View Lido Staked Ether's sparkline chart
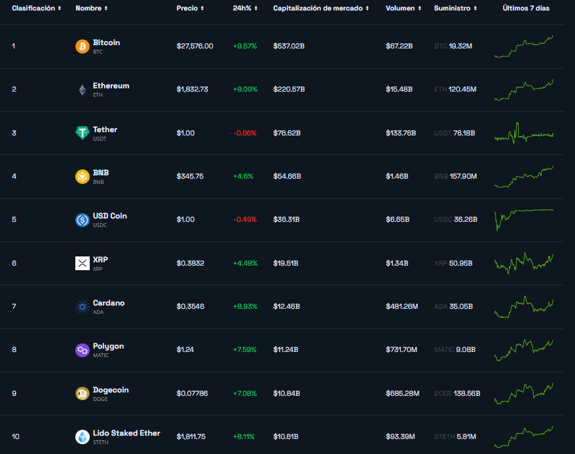This screenshot has height=454, width=575. pos(524,437)
